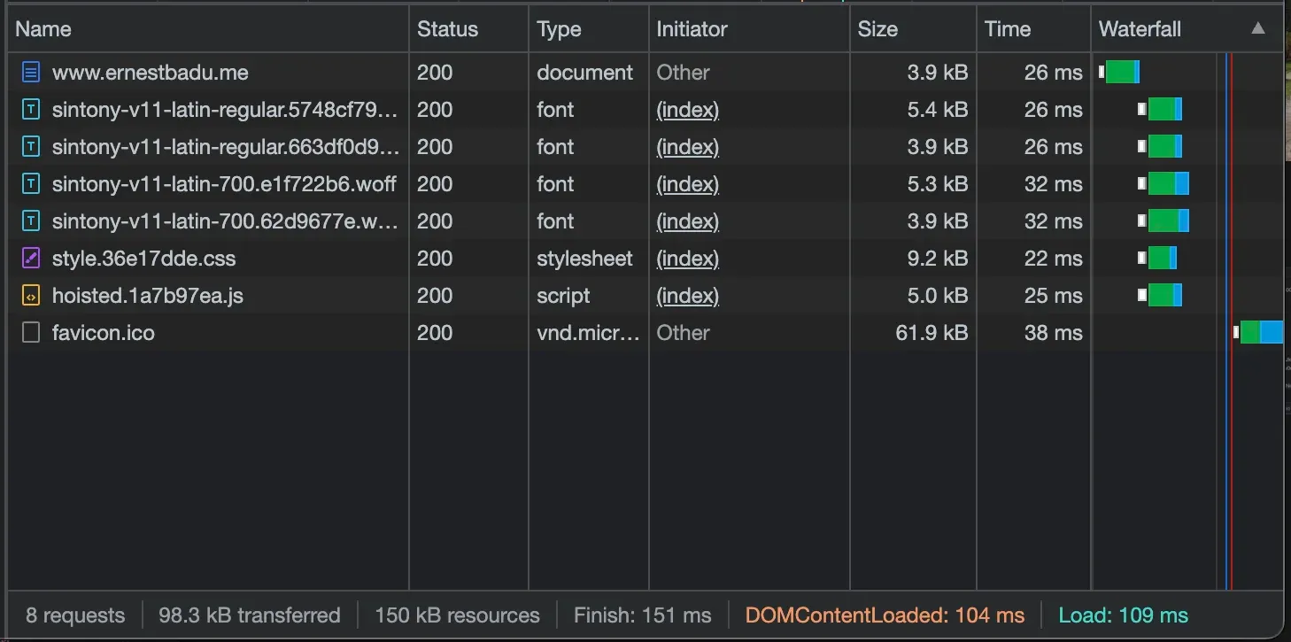Toggle the Waterfall sort direction arrow
1291x642 pixels.
click(1259, 27)
